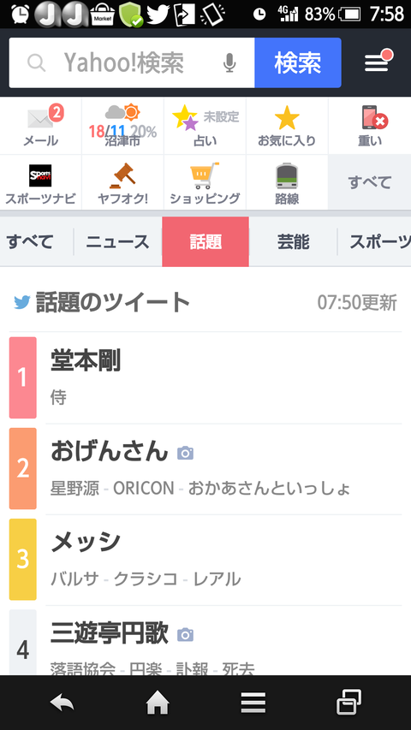Open ヤフオク! auction icon
Viewport: 411px width, 730px height.
coord(122,182)
